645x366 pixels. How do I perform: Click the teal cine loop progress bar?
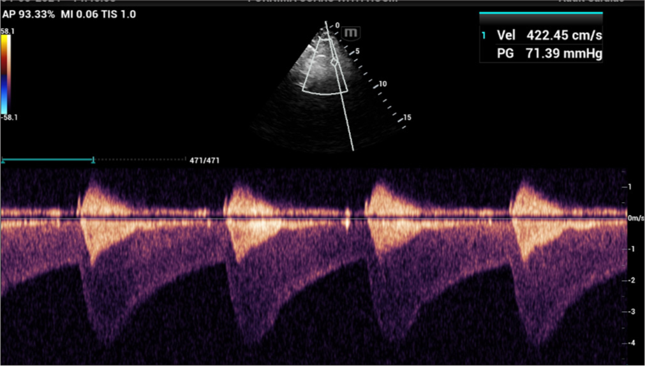(48, 159)
